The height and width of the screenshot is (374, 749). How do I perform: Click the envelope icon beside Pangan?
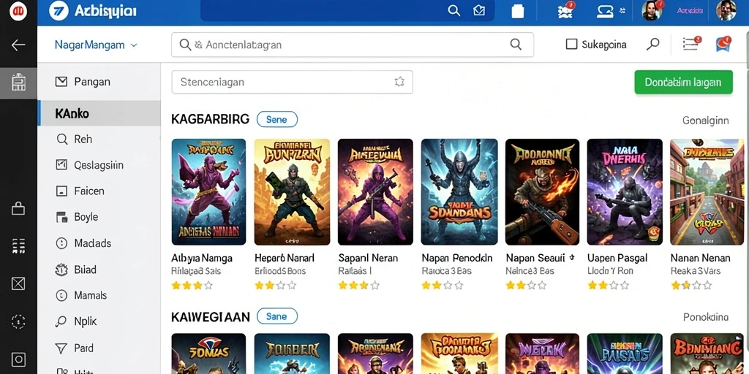coord(61,82)
